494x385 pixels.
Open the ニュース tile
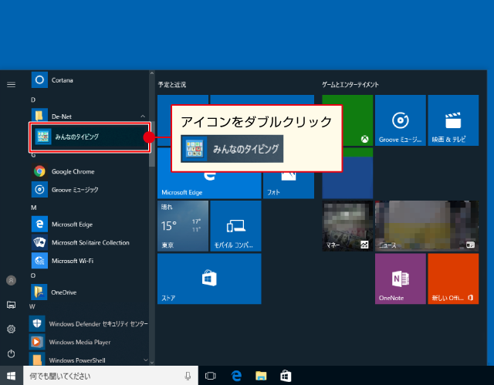click(x=427, y=226)
